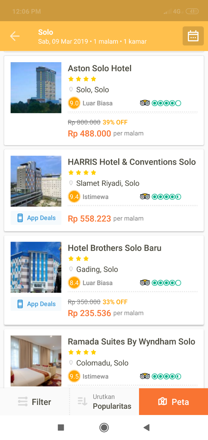
Task: Tap the Android back navigation triangle
Action: click(x=147, y=427)
